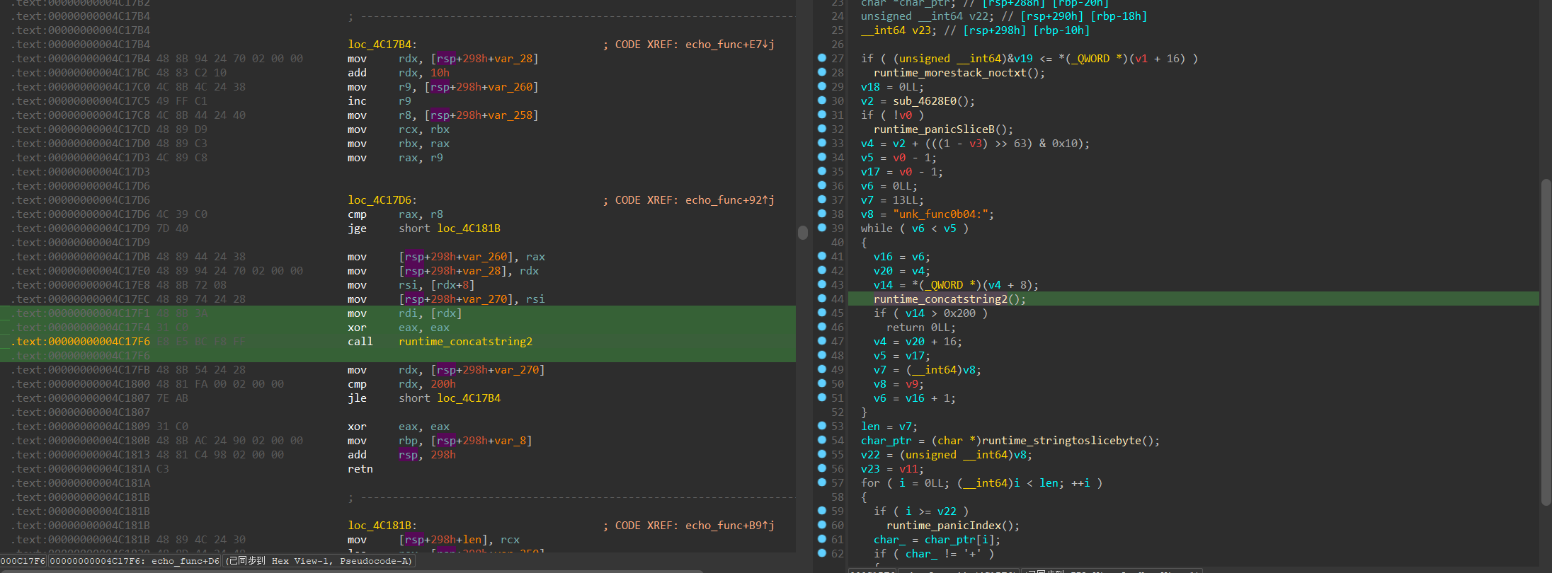Toggle breakpoint dot on pseudocode line 57
This screenshot has width=1552, height=573.
[821, 482]
